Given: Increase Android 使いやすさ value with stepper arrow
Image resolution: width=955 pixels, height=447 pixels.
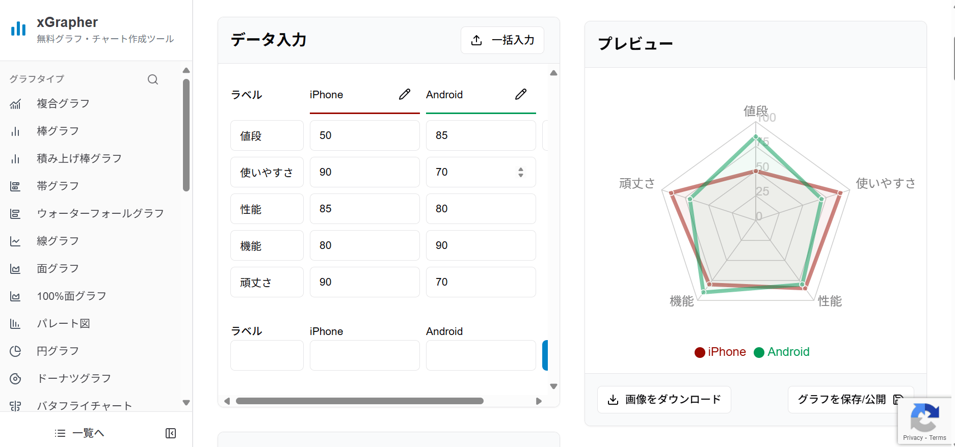Looking at the screenshot, I should pyautogui.click(x=521, y=169).
